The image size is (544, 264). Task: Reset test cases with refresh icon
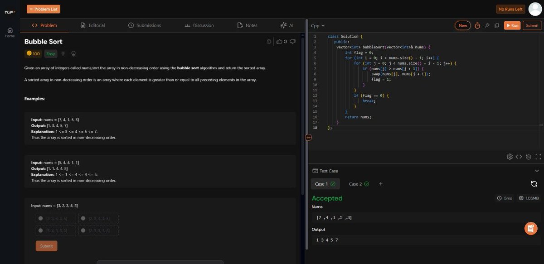(x=534, y=184)
